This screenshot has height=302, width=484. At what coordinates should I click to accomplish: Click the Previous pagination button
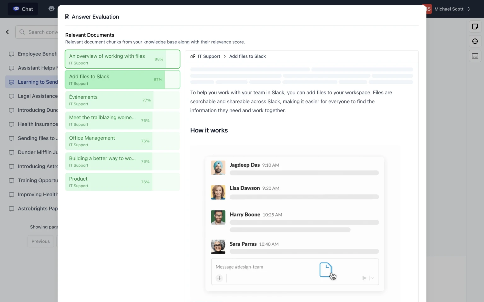tap(40, 241)
